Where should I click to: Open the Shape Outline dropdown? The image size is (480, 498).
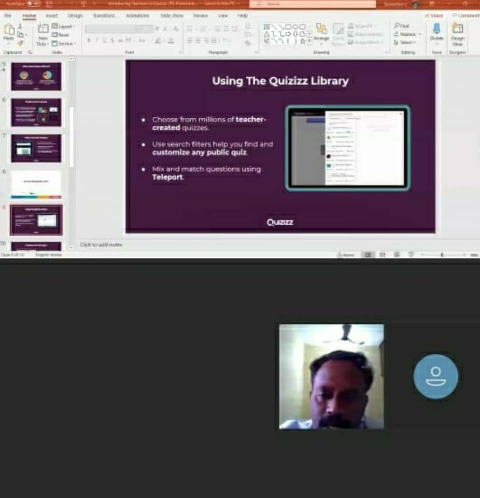[x=365, y=34]
